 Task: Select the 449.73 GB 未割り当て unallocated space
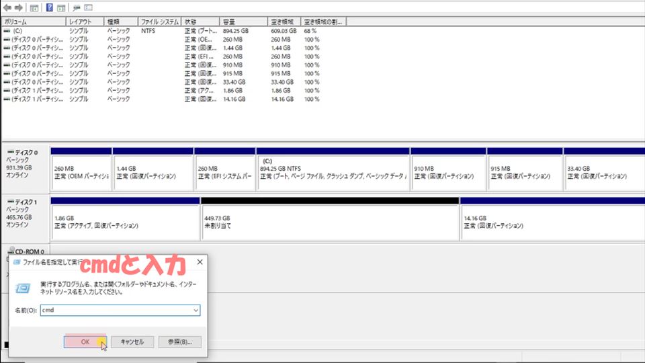point(330,223)
